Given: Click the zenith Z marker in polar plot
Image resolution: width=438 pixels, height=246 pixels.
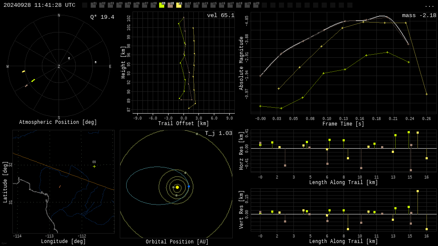Looking at the screenshot, I should point(59,66).
